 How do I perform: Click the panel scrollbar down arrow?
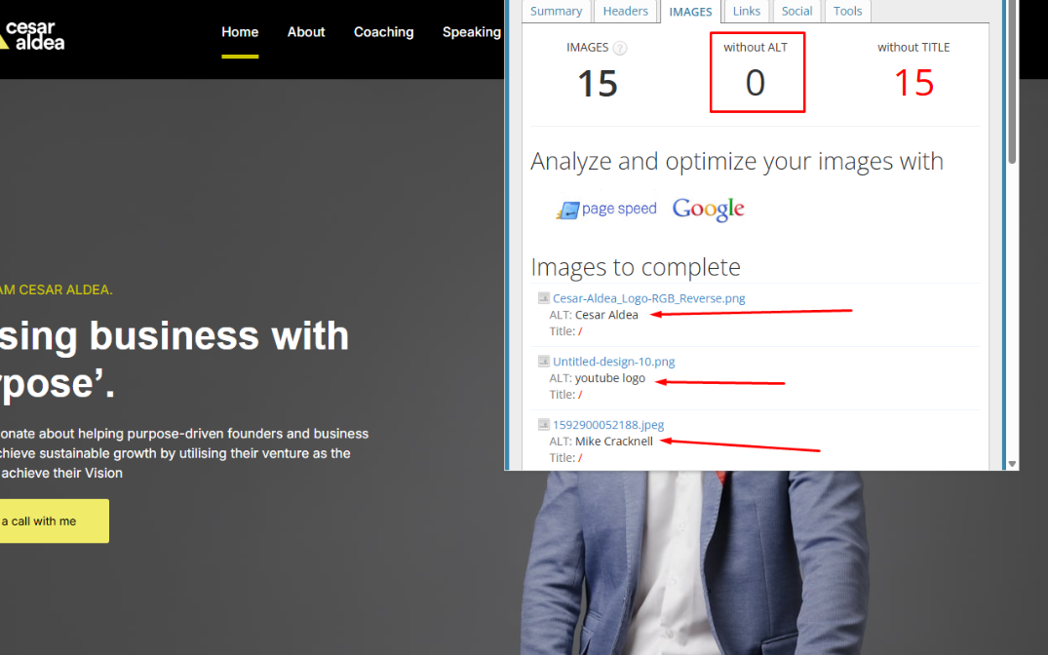point(1012,464)
